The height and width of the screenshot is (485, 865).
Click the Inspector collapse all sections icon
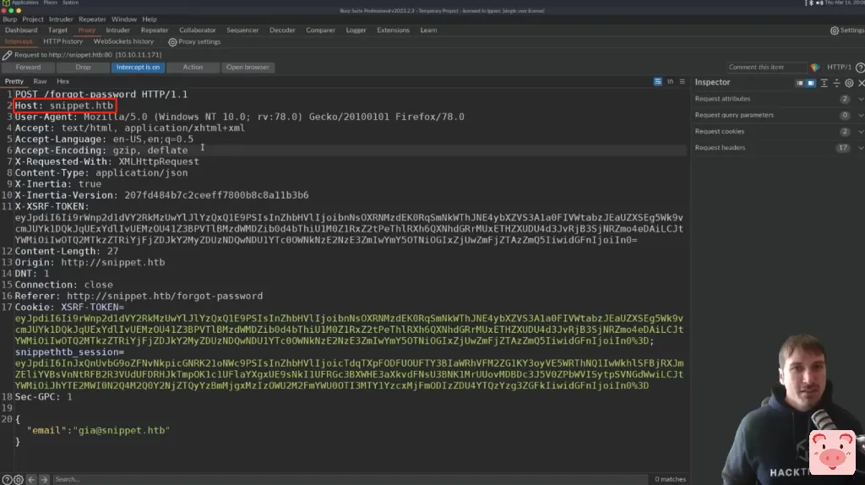(x=836, y=83)
